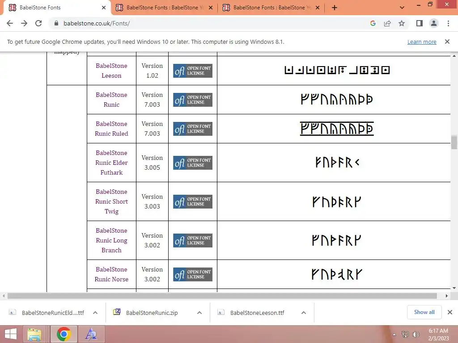Expand options for BabelStoneRunic.zip download

coord(199,313)
